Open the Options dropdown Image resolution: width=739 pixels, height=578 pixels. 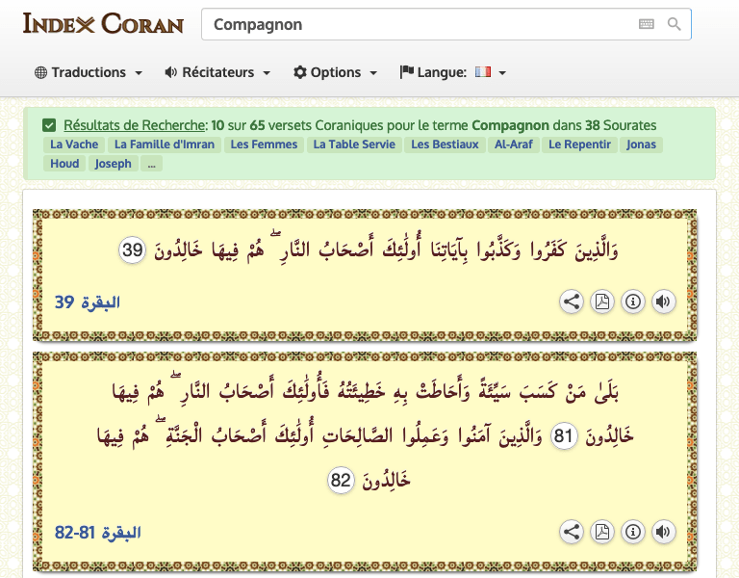coord(335,72)
